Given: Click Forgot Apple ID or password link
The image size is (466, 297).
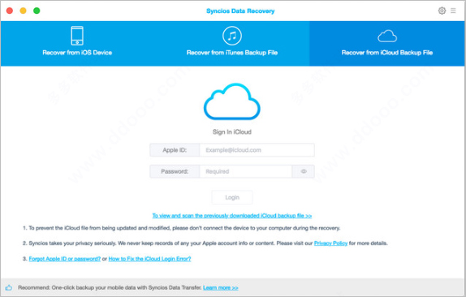Looking at the screenshot, I should pos(64,259).
